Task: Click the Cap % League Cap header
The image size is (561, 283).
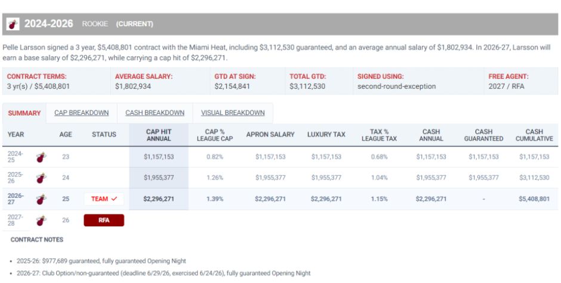Action: [215, 135]
